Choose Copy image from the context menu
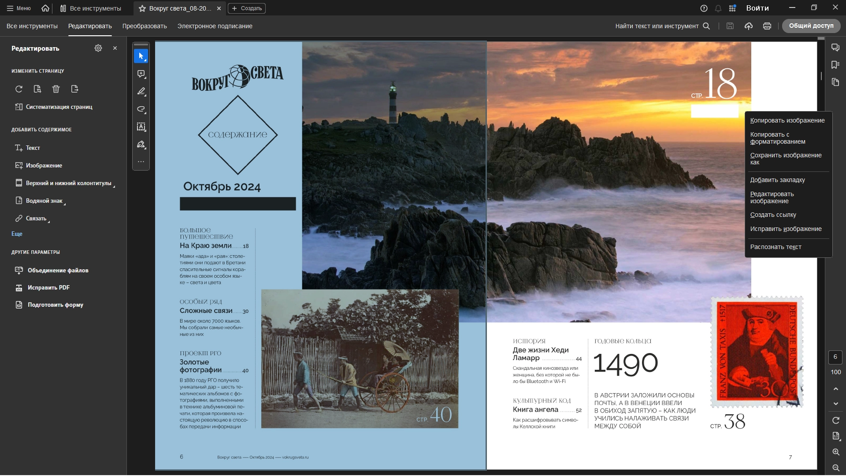This screenshot has width=846, height=476. (787, 120)
